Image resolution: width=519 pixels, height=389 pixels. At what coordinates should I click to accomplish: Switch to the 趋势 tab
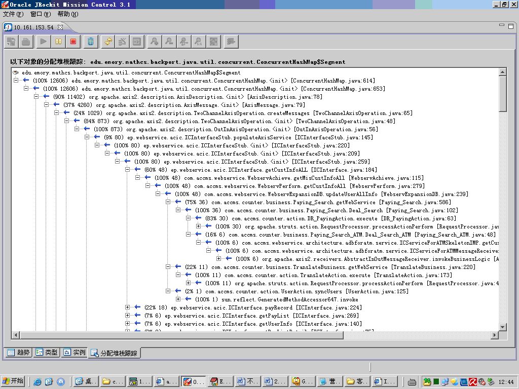pos(18,353)
